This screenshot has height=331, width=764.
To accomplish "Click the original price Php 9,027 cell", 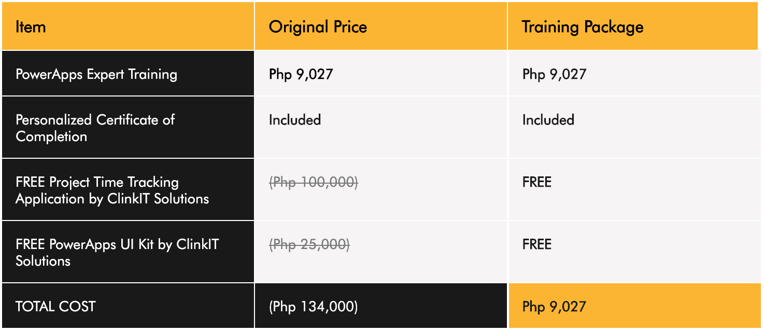I will pos(381,74).
